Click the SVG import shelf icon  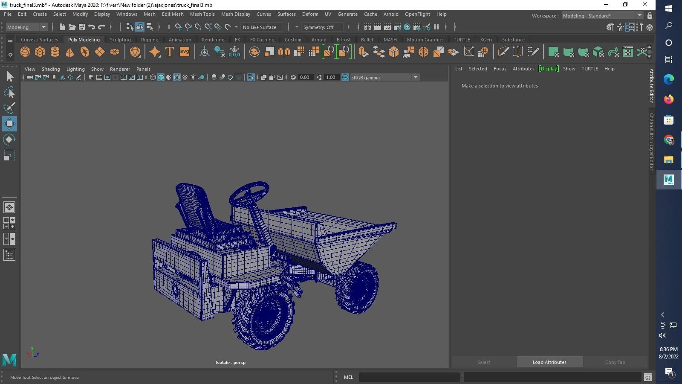point(184,52)
